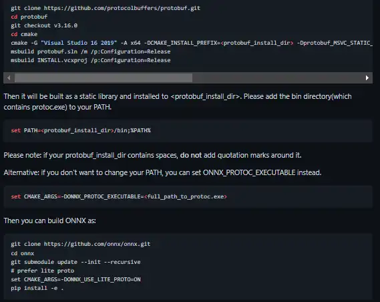Click the cmake -G "Visual Studio 16 2019" line
The height and width of the screenshot is (302, 380).
(192, 43)
